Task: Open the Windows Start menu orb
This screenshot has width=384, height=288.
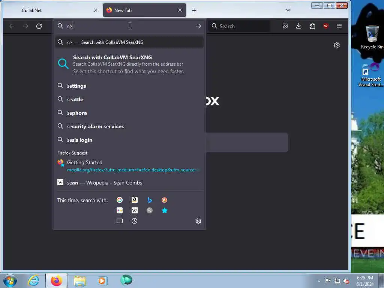Action: pos(10,280)
